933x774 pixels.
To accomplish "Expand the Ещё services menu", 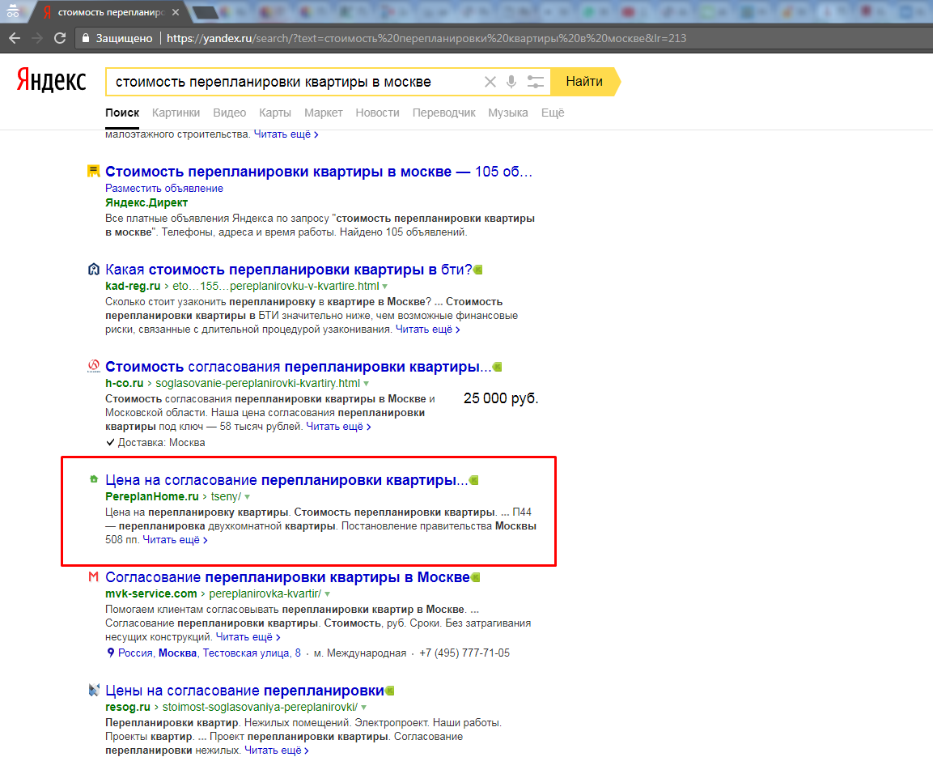I will [x=552, y=113].
